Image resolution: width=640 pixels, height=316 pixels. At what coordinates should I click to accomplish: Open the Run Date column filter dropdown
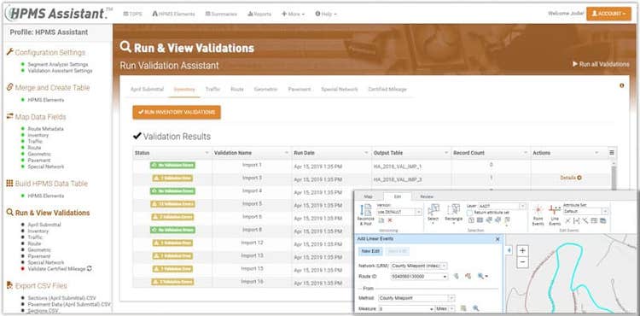(x=366, y=153)
